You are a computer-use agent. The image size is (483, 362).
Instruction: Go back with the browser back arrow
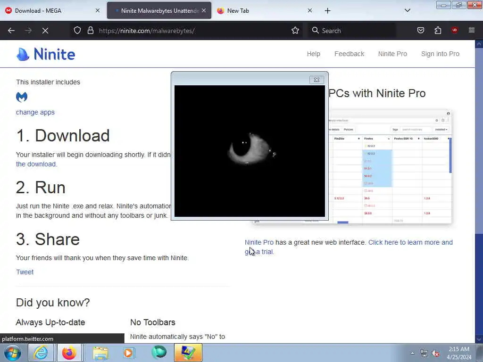coord(11,31)
